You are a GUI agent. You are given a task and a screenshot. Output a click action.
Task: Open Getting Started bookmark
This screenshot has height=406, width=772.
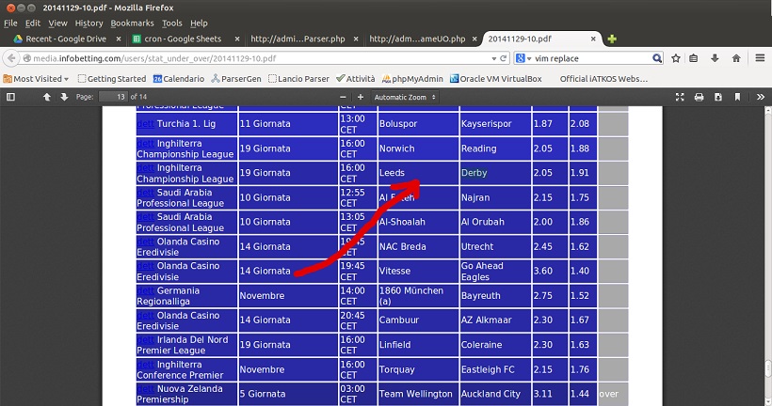coord(112,79)
